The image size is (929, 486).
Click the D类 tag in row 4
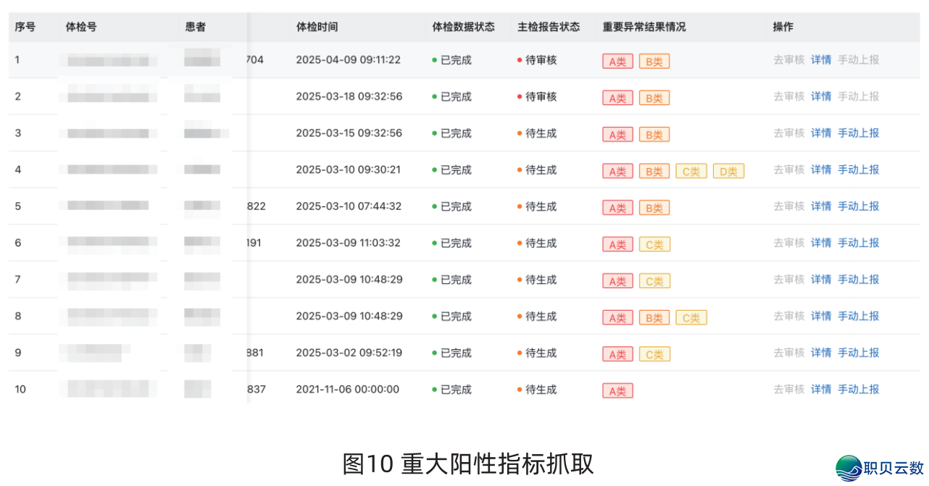pyautogui.click(x=728, y=171)
